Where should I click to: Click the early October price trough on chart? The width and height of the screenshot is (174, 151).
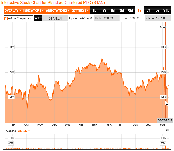[x=27, y=109]
